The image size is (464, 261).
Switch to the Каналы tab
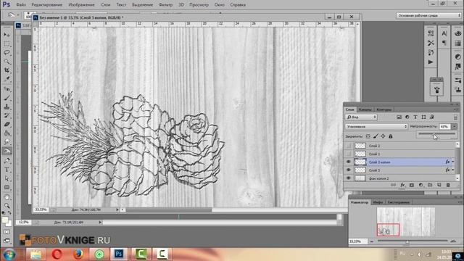(x=365, y=109)
